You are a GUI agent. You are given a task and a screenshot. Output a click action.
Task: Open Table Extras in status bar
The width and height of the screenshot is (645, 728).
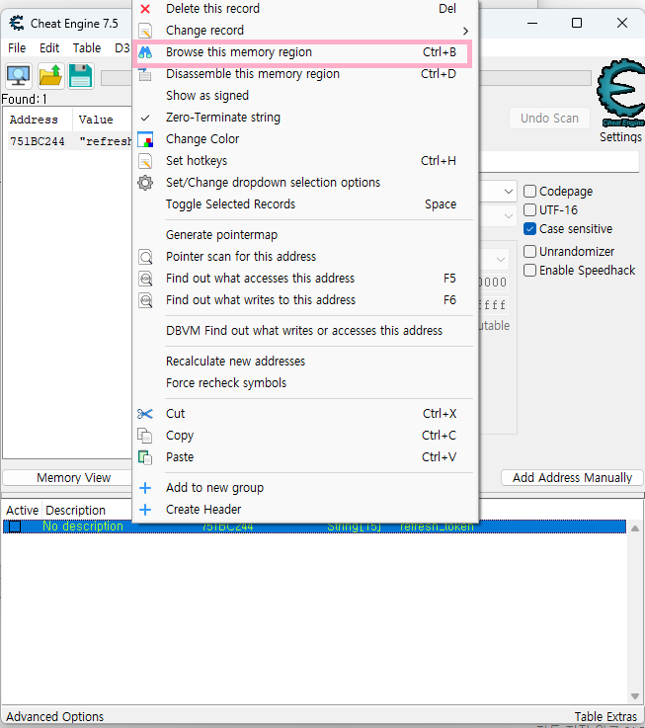click(605, 717)
